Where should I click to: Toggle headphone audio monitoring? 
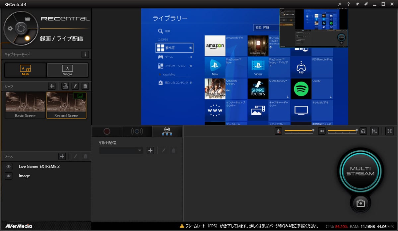click(364, 131)
